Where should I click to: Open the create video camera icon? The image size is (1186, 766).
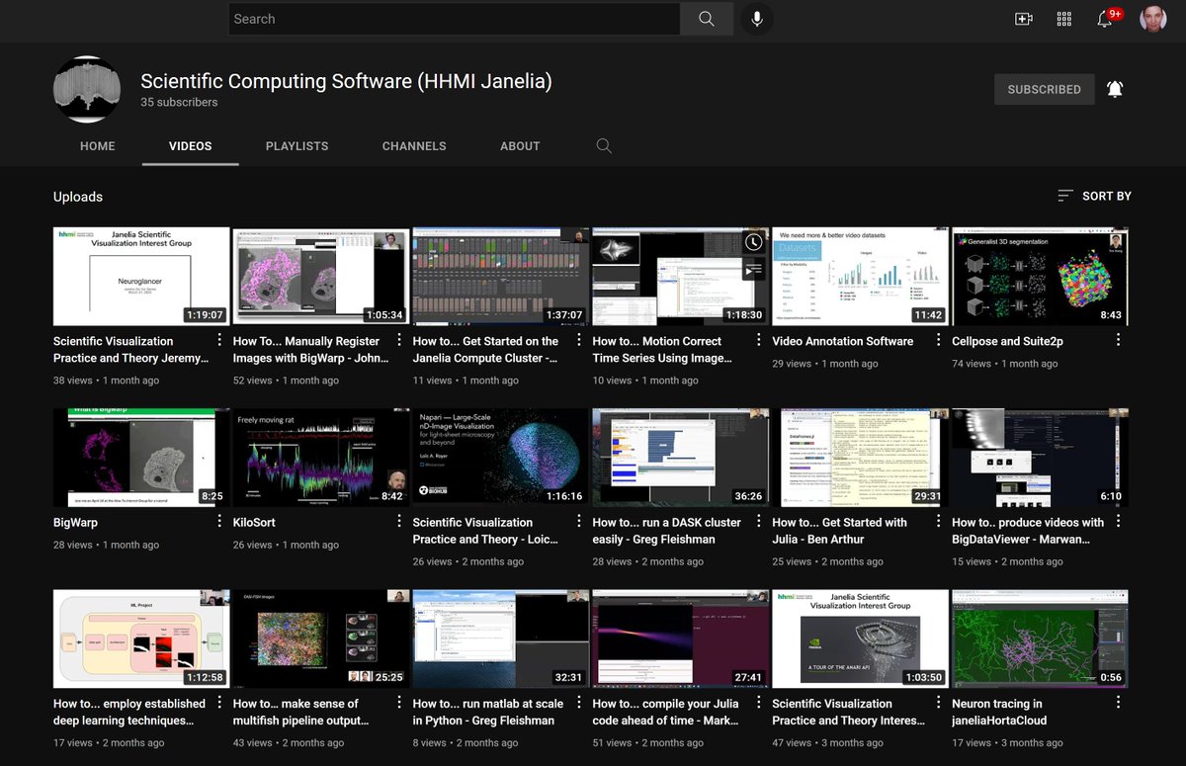(x=1024, y=19)
